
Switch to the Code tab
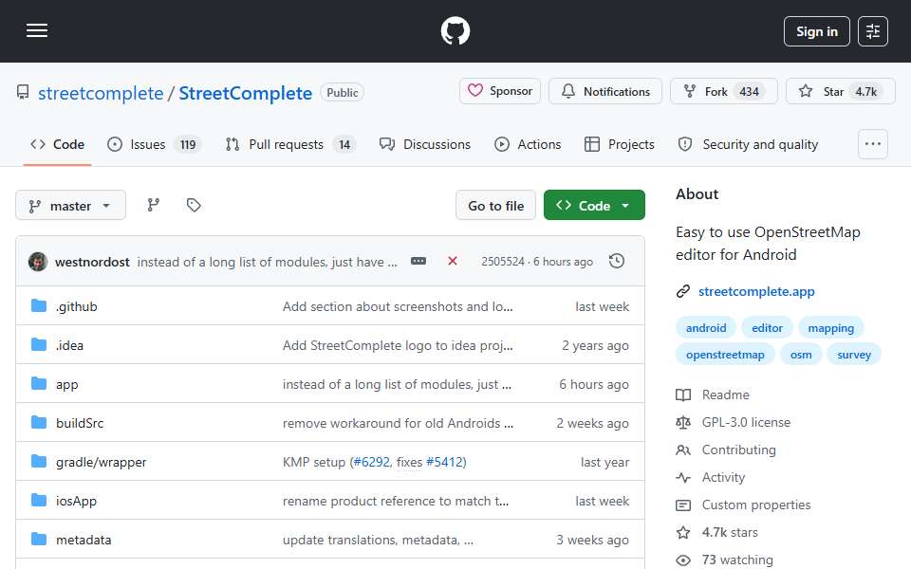(x=57, y=144)
